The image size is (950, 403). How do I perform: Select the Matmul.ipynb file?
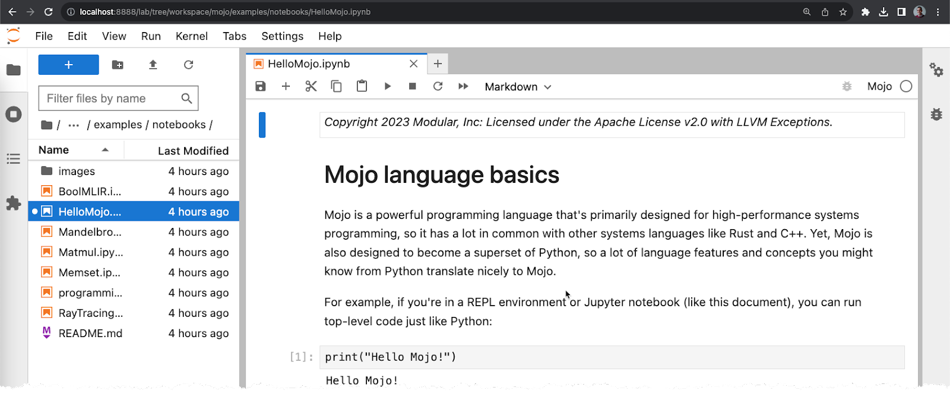click(134, 252)
